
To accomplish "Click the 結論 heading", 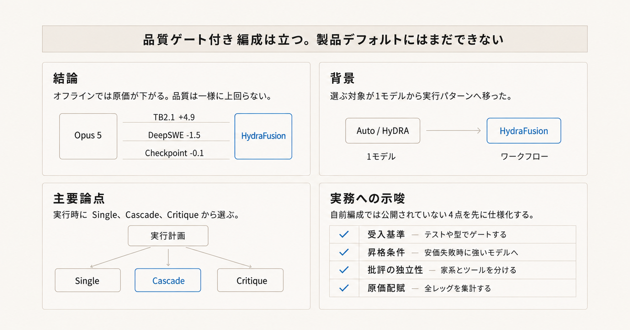I will pos(65,78).
